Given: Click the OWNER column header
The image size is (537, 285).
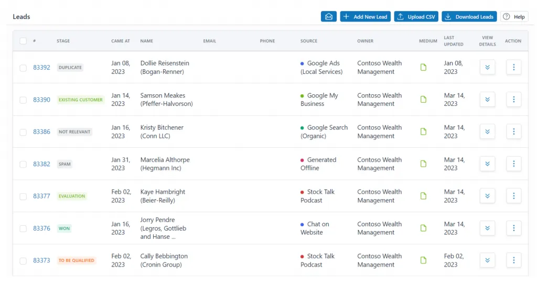Looking at the screenshot, I should [366, 41].
